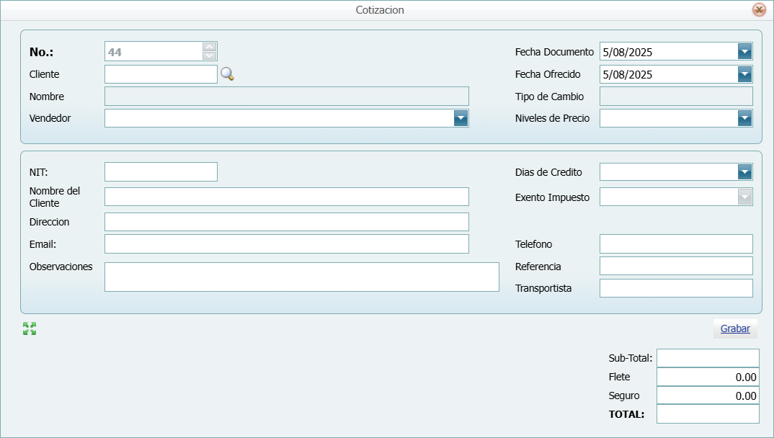
Task: Open the Fecha Ofrecido date dropdown
Action: tap(745, 74)
